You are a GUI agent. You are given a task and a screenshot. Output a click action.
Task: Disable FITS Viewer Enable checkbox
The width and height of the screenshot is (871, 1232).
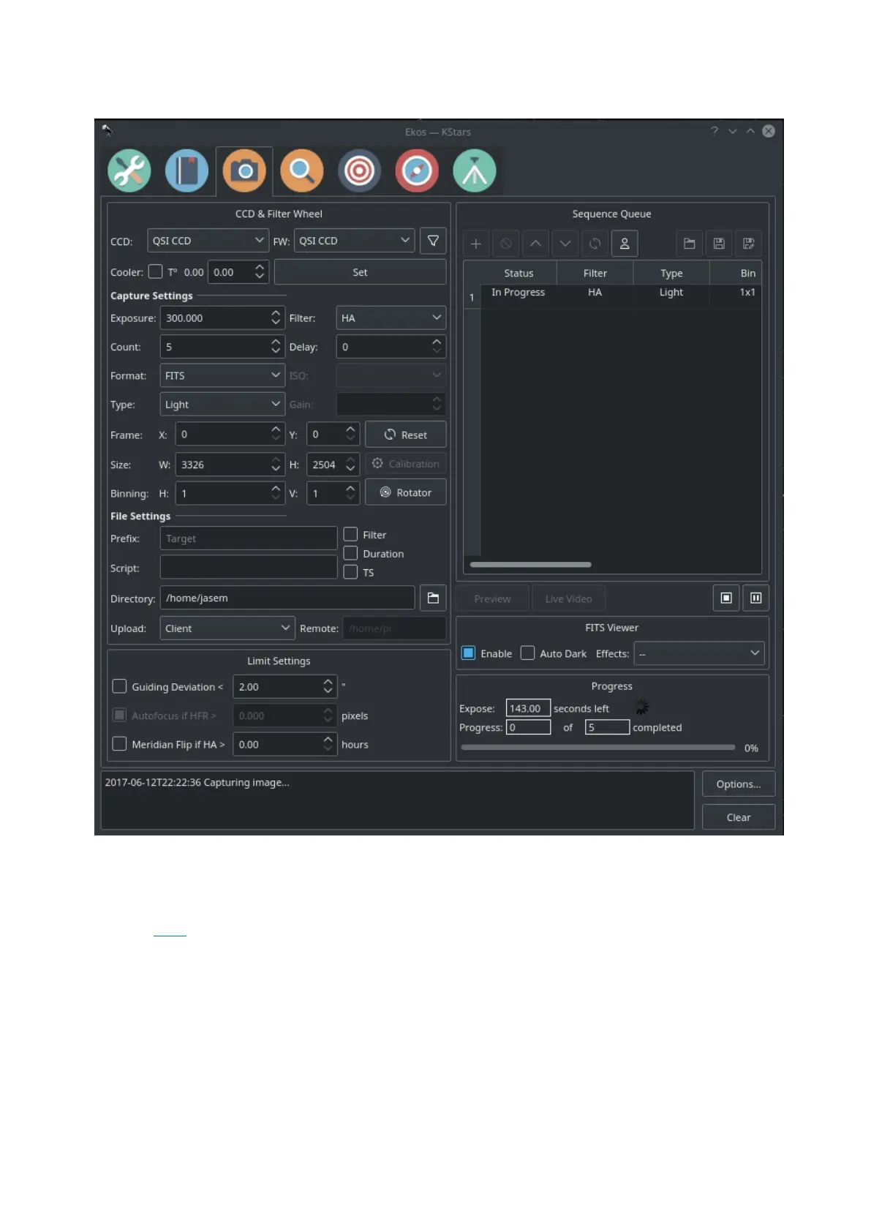[x=468, y=653]
